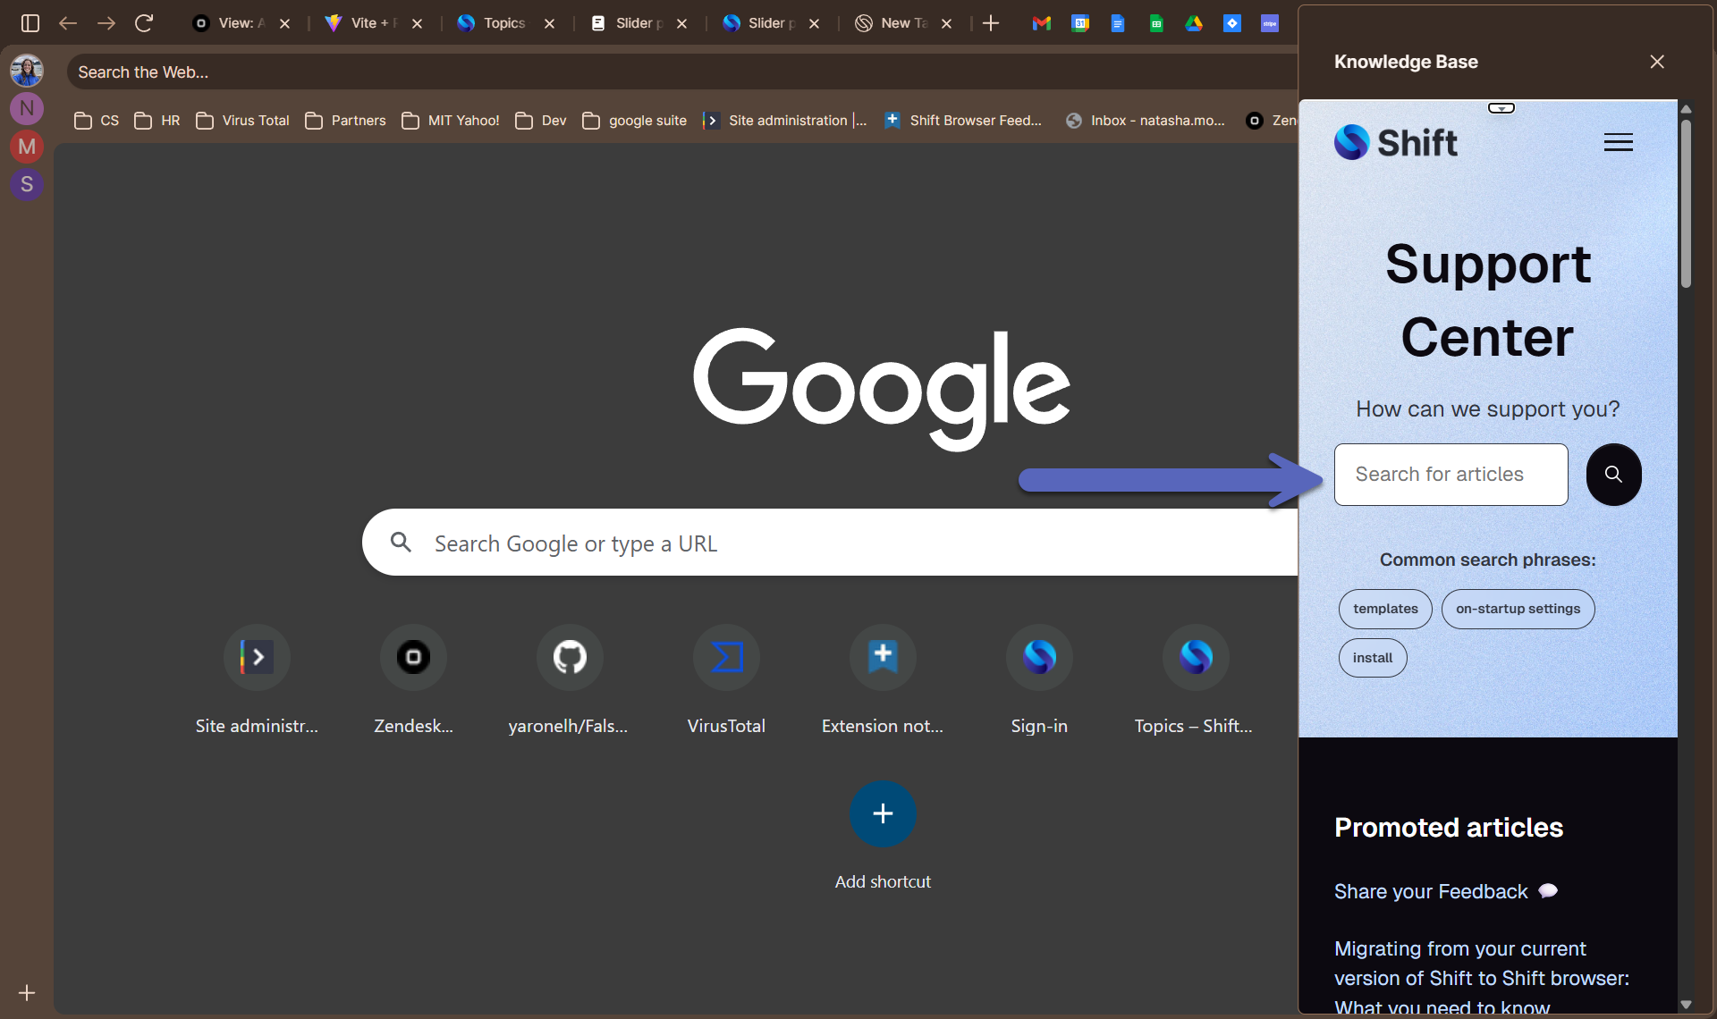Open the Migrating from your current version article

[x=1482, y=978]
